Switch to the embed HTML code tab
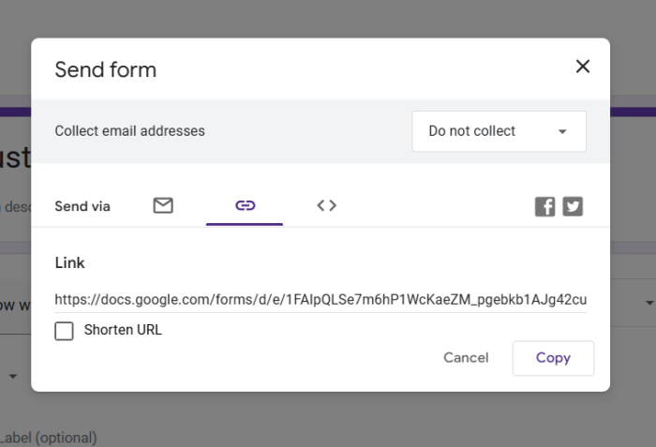656x447 pixels. click(326, 205)
